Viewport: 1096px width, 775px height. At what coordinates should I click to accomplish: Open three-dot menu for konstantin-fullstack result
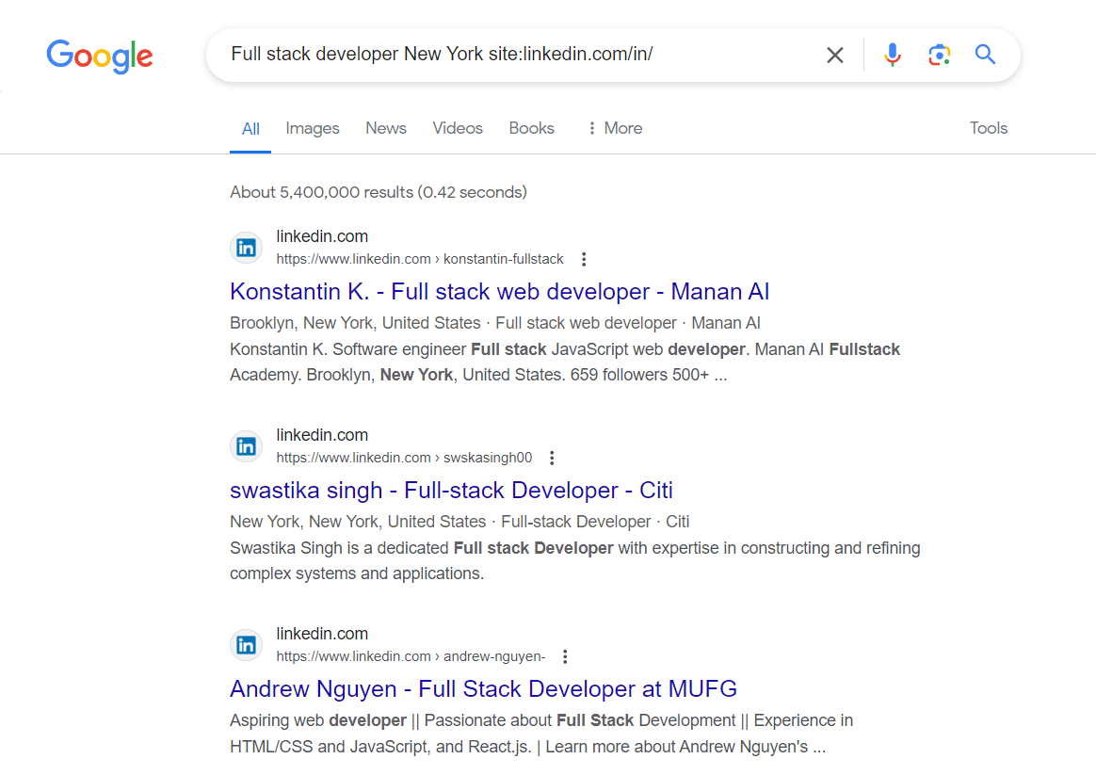584,259
